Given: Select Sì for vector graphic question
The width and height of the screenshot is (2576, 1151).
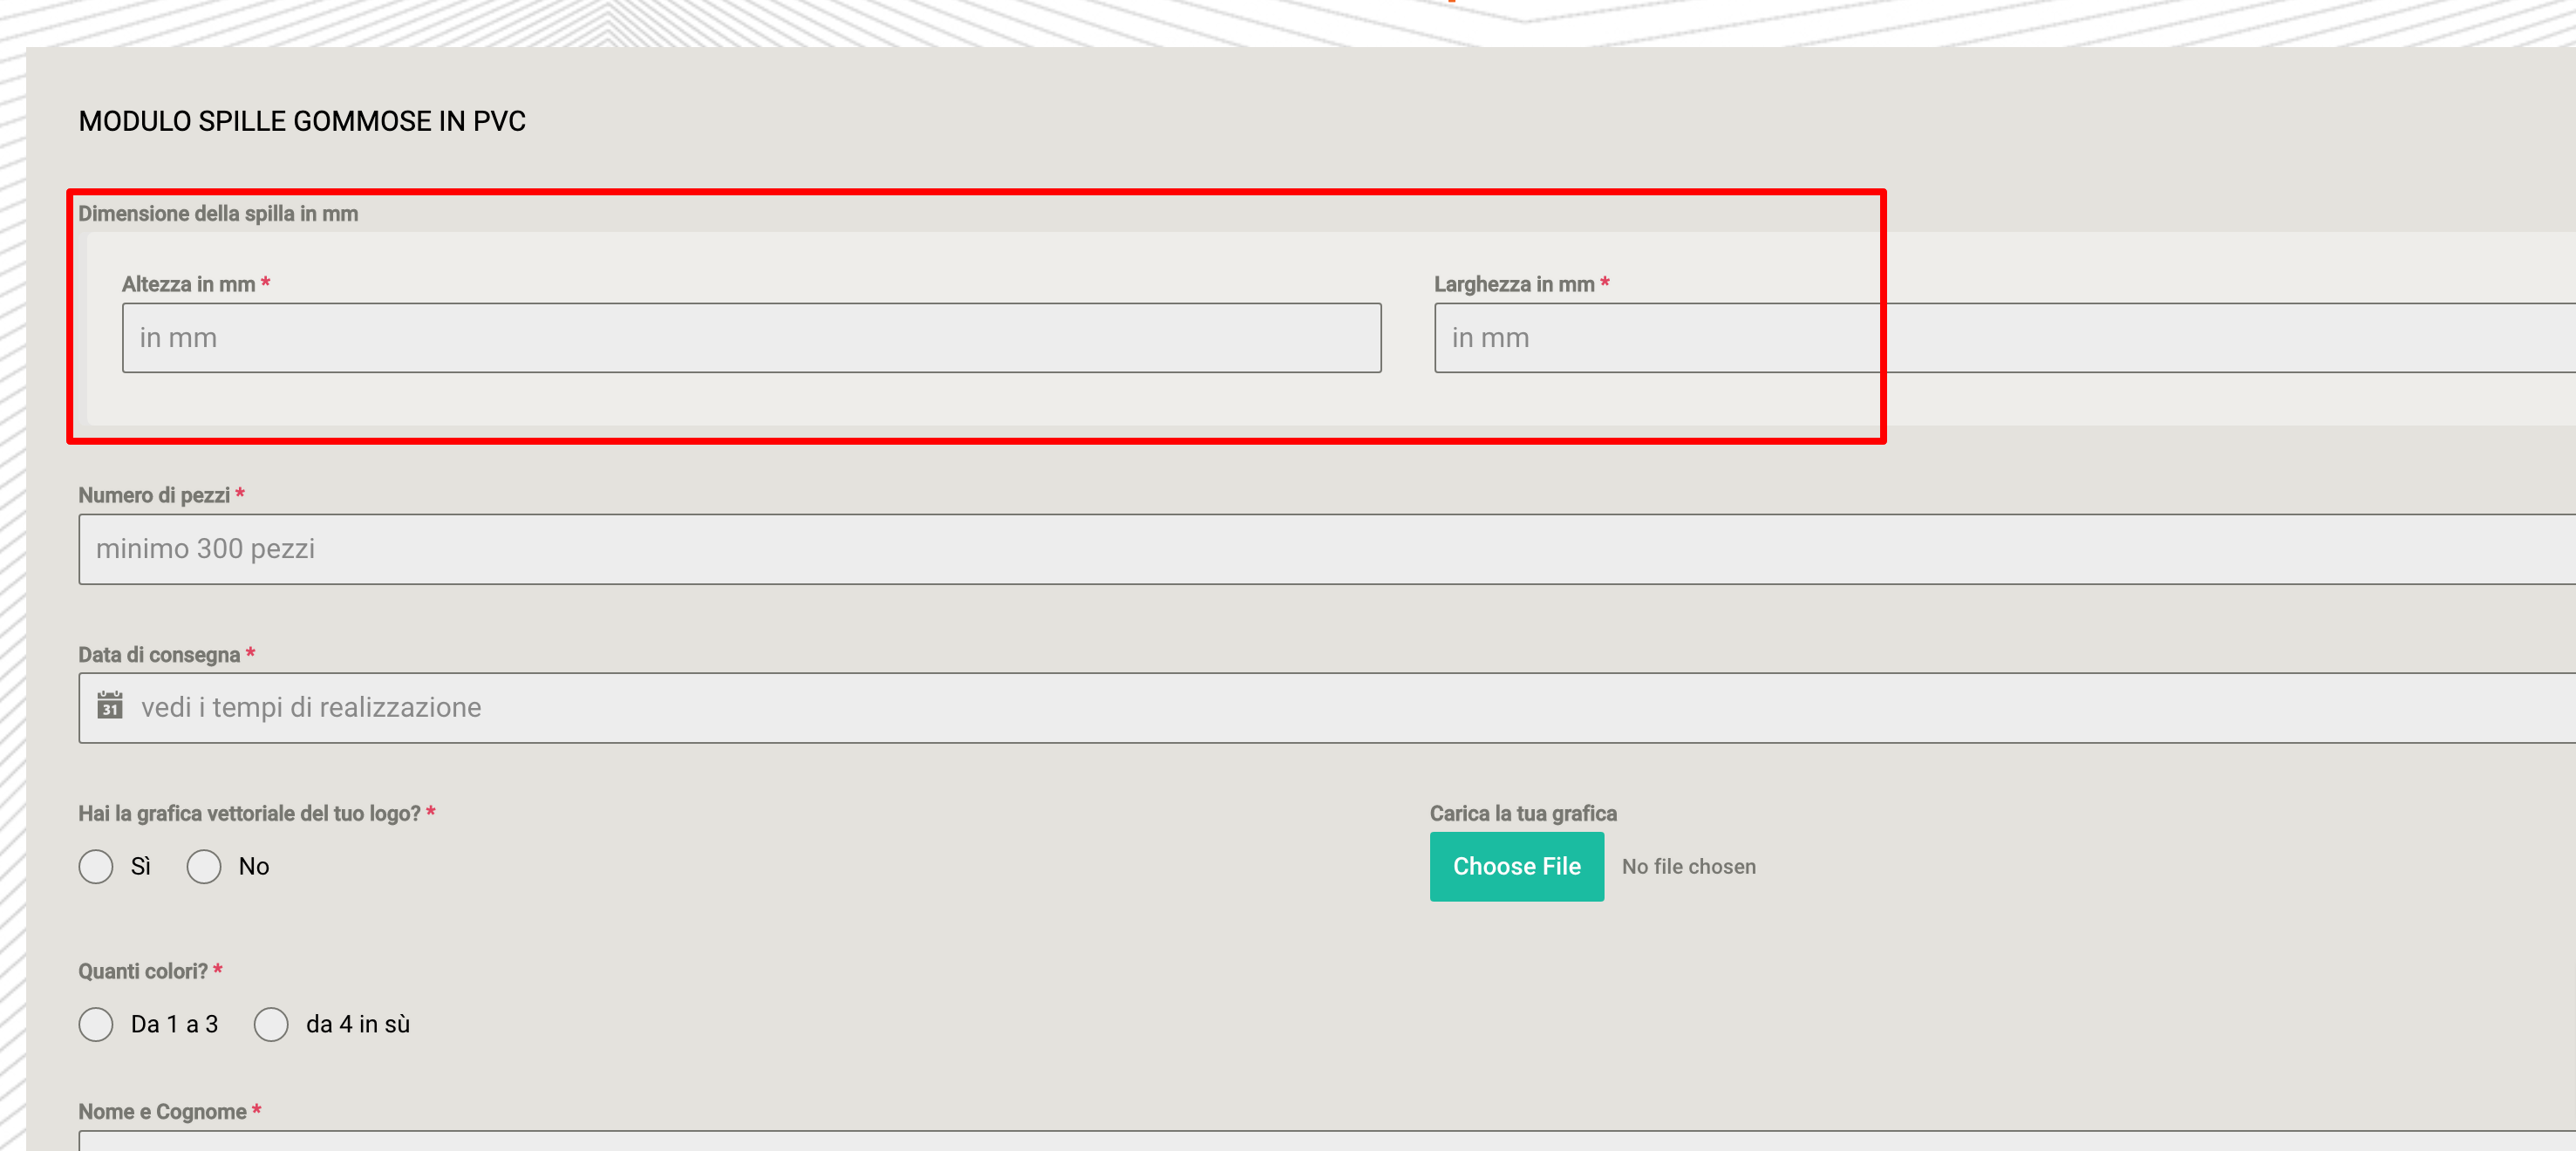Looking at the screenshot, I should pyautogui.click(x=96, y=866).
